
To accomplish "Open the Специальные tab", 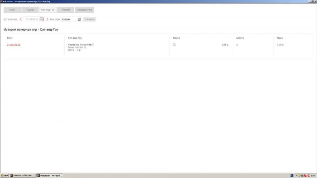I will (x=84, y=10).
